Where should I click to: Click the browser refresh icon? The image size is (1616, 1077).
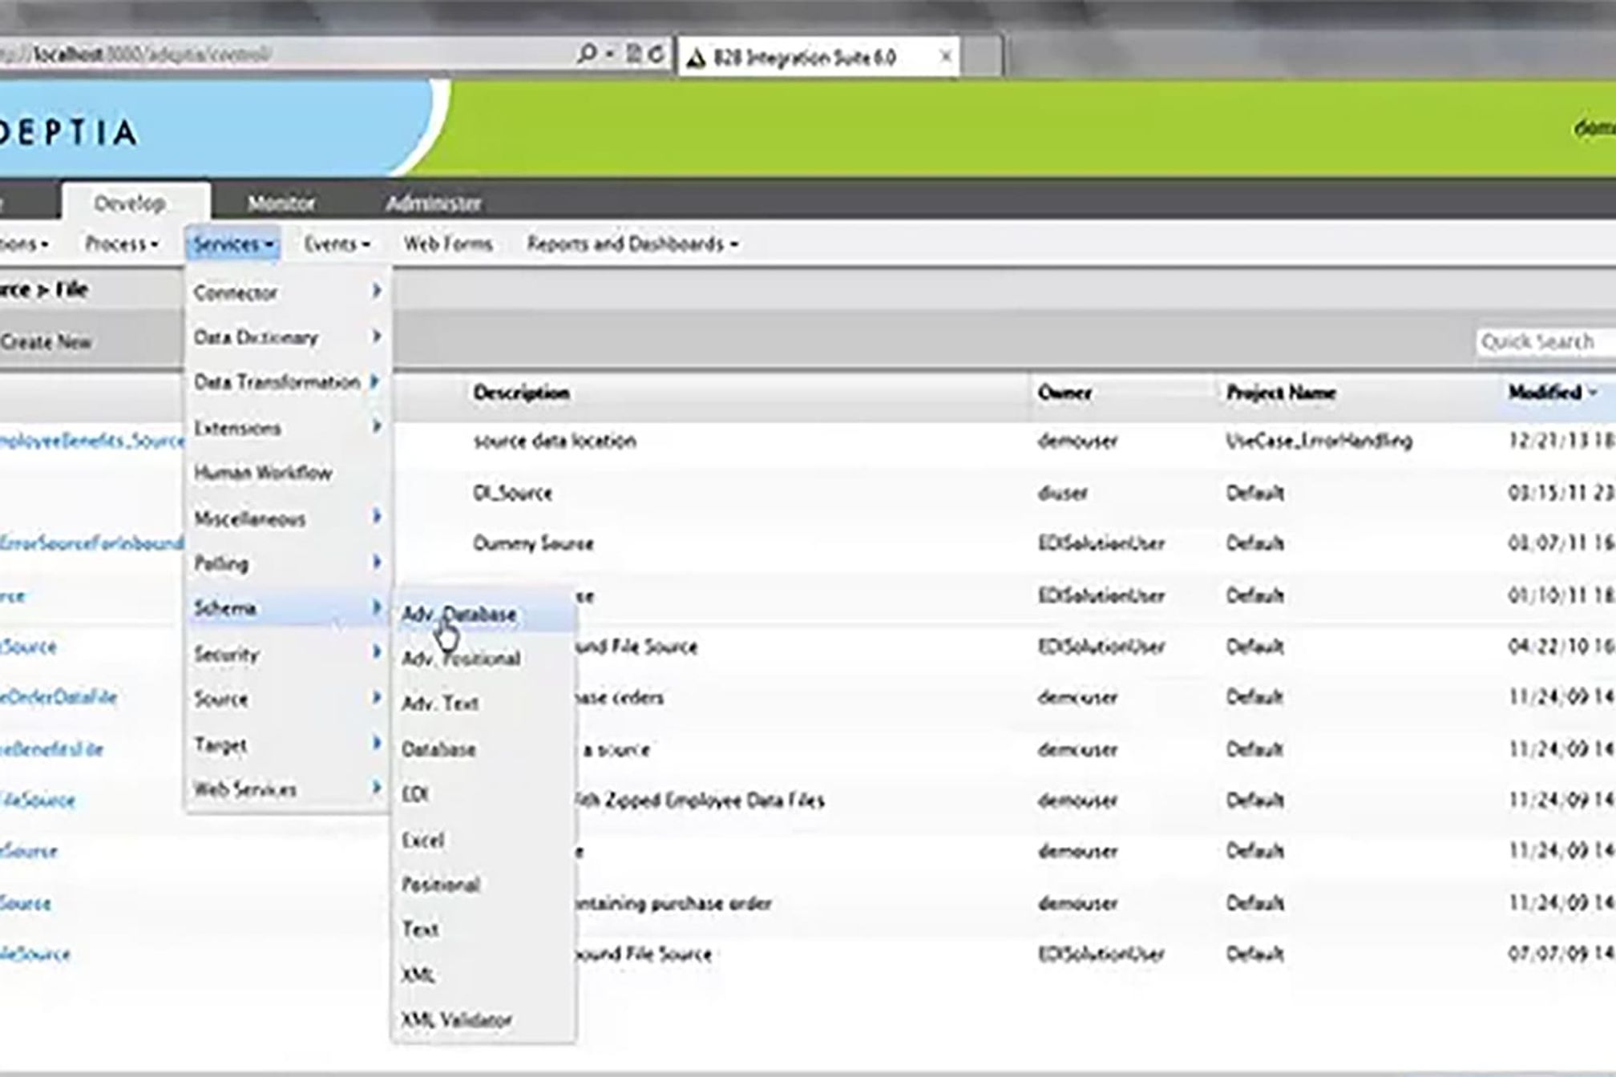pos(656,54)
